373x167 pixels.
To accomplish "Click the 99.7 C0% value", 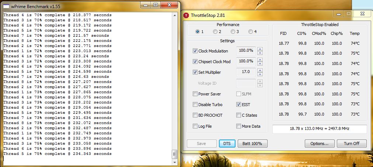I will tap(301, 114).
